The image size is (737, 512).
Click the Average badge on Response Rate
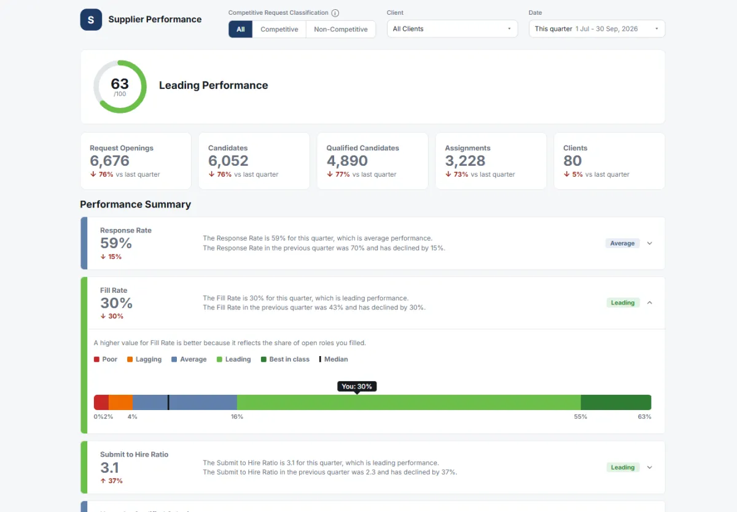point(622,243)
